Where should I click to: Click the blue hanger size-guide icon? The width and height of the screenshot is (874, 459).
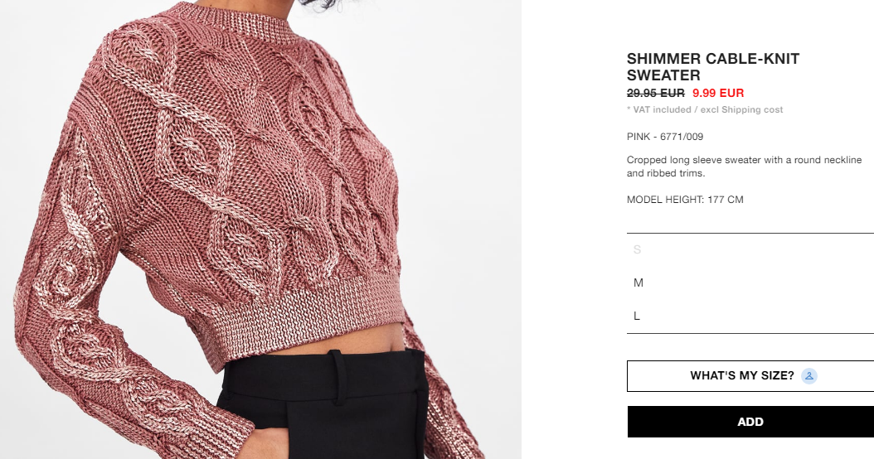tap(808, 376)
